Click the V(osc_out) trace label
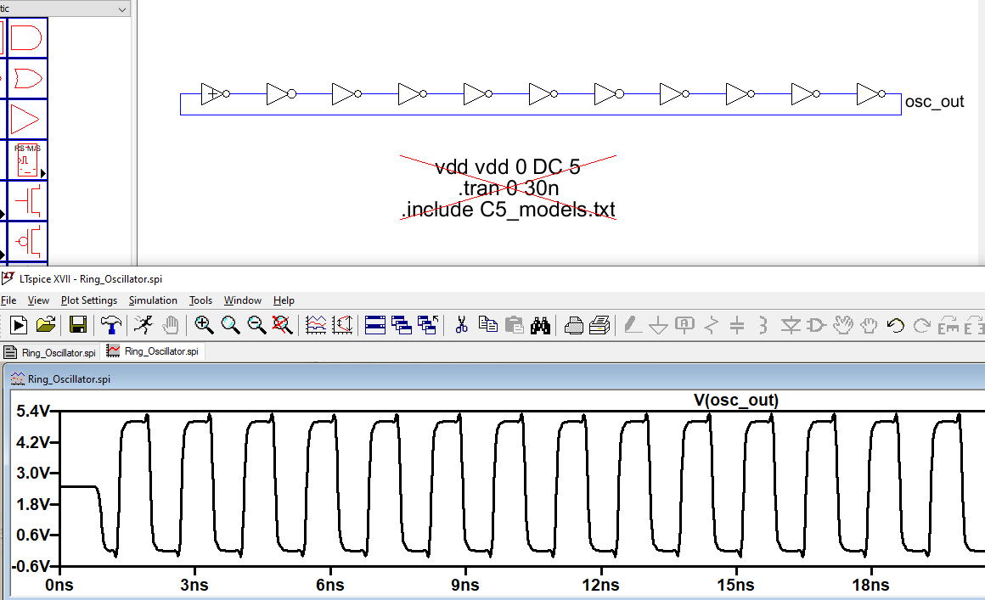The width and height of the screenshot is (985, 600). 735,400
